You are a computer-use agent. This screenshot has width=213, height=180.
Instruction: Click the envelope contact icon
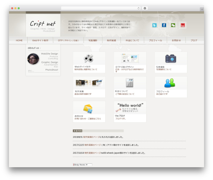pos(88,109)
